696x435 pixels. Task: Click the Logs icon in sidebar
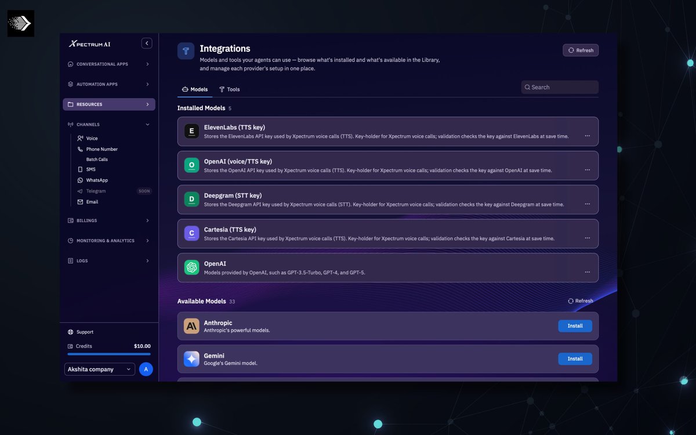click(x=71, y=261)
